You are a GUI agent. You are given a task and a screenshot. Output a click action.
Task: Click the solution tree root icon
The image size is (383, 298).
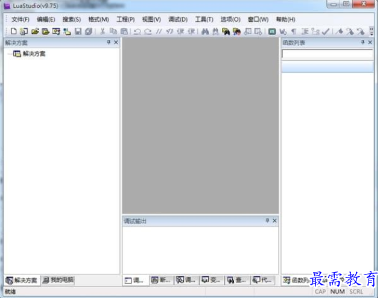pyautogui.click(x=17, y=54)
